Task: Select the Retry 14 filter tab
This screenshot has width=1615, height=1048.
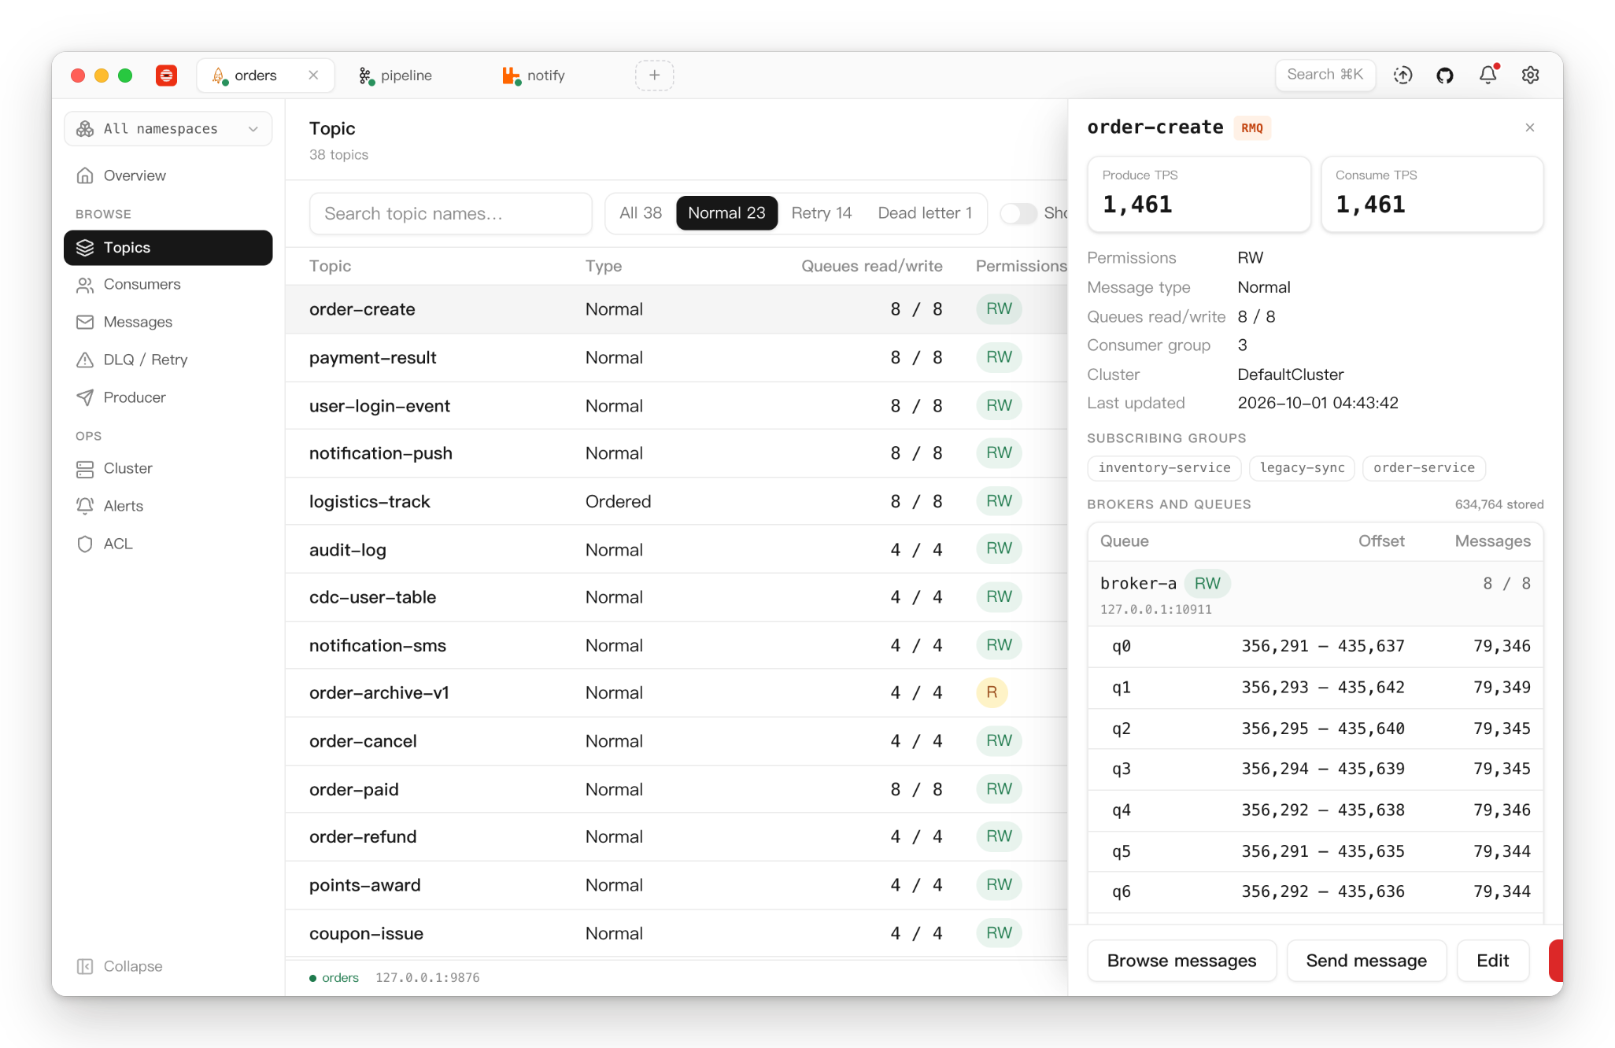Action: (x=822, y=213)
